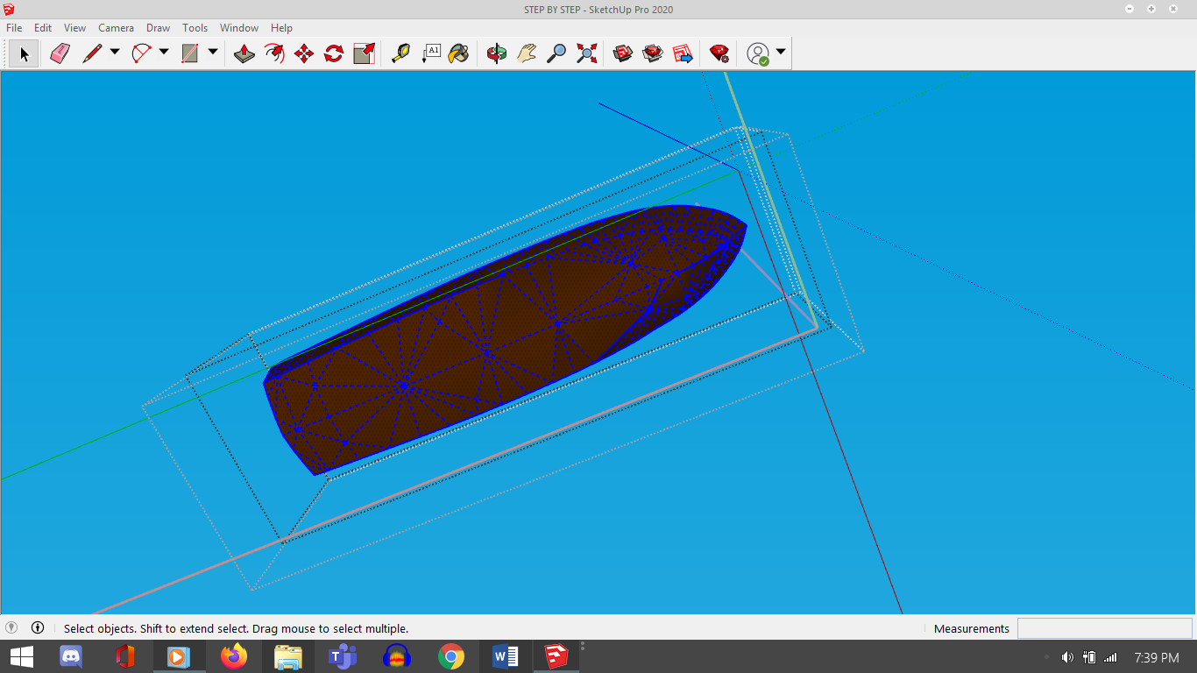The height and width of the screenshot is (673, 1197).
Task: Pick the Eraser tool
Action: pyautogui.click(x=60, y=54)
